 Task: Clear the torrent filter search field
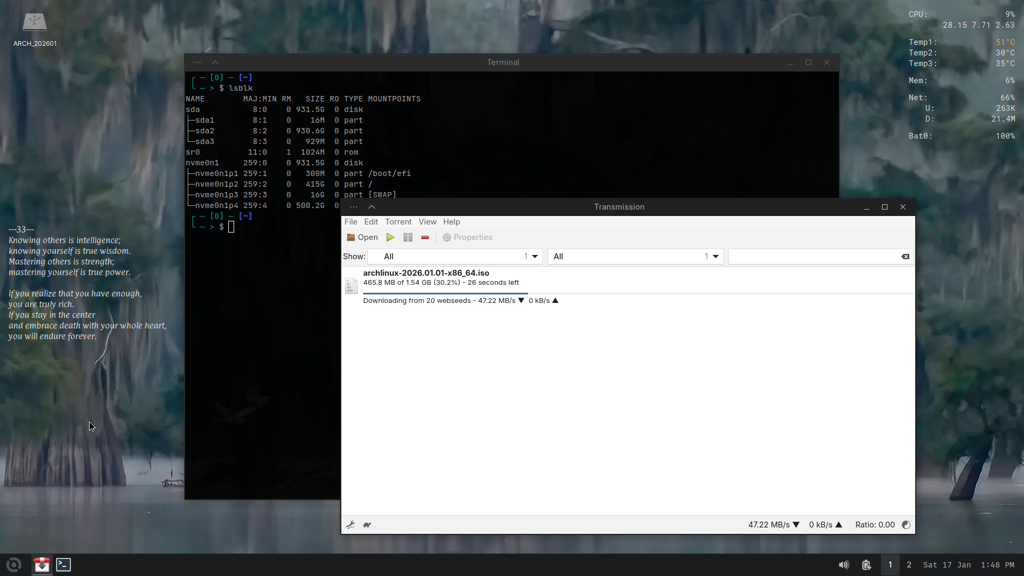pyautogui.click(x=905, y=257)
